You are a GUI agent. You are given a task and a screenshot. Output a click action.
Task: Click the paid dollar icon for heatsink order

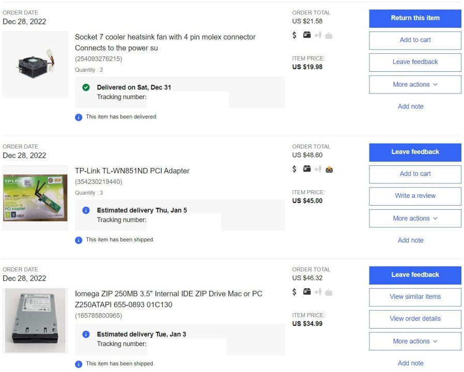coord(295,35)
